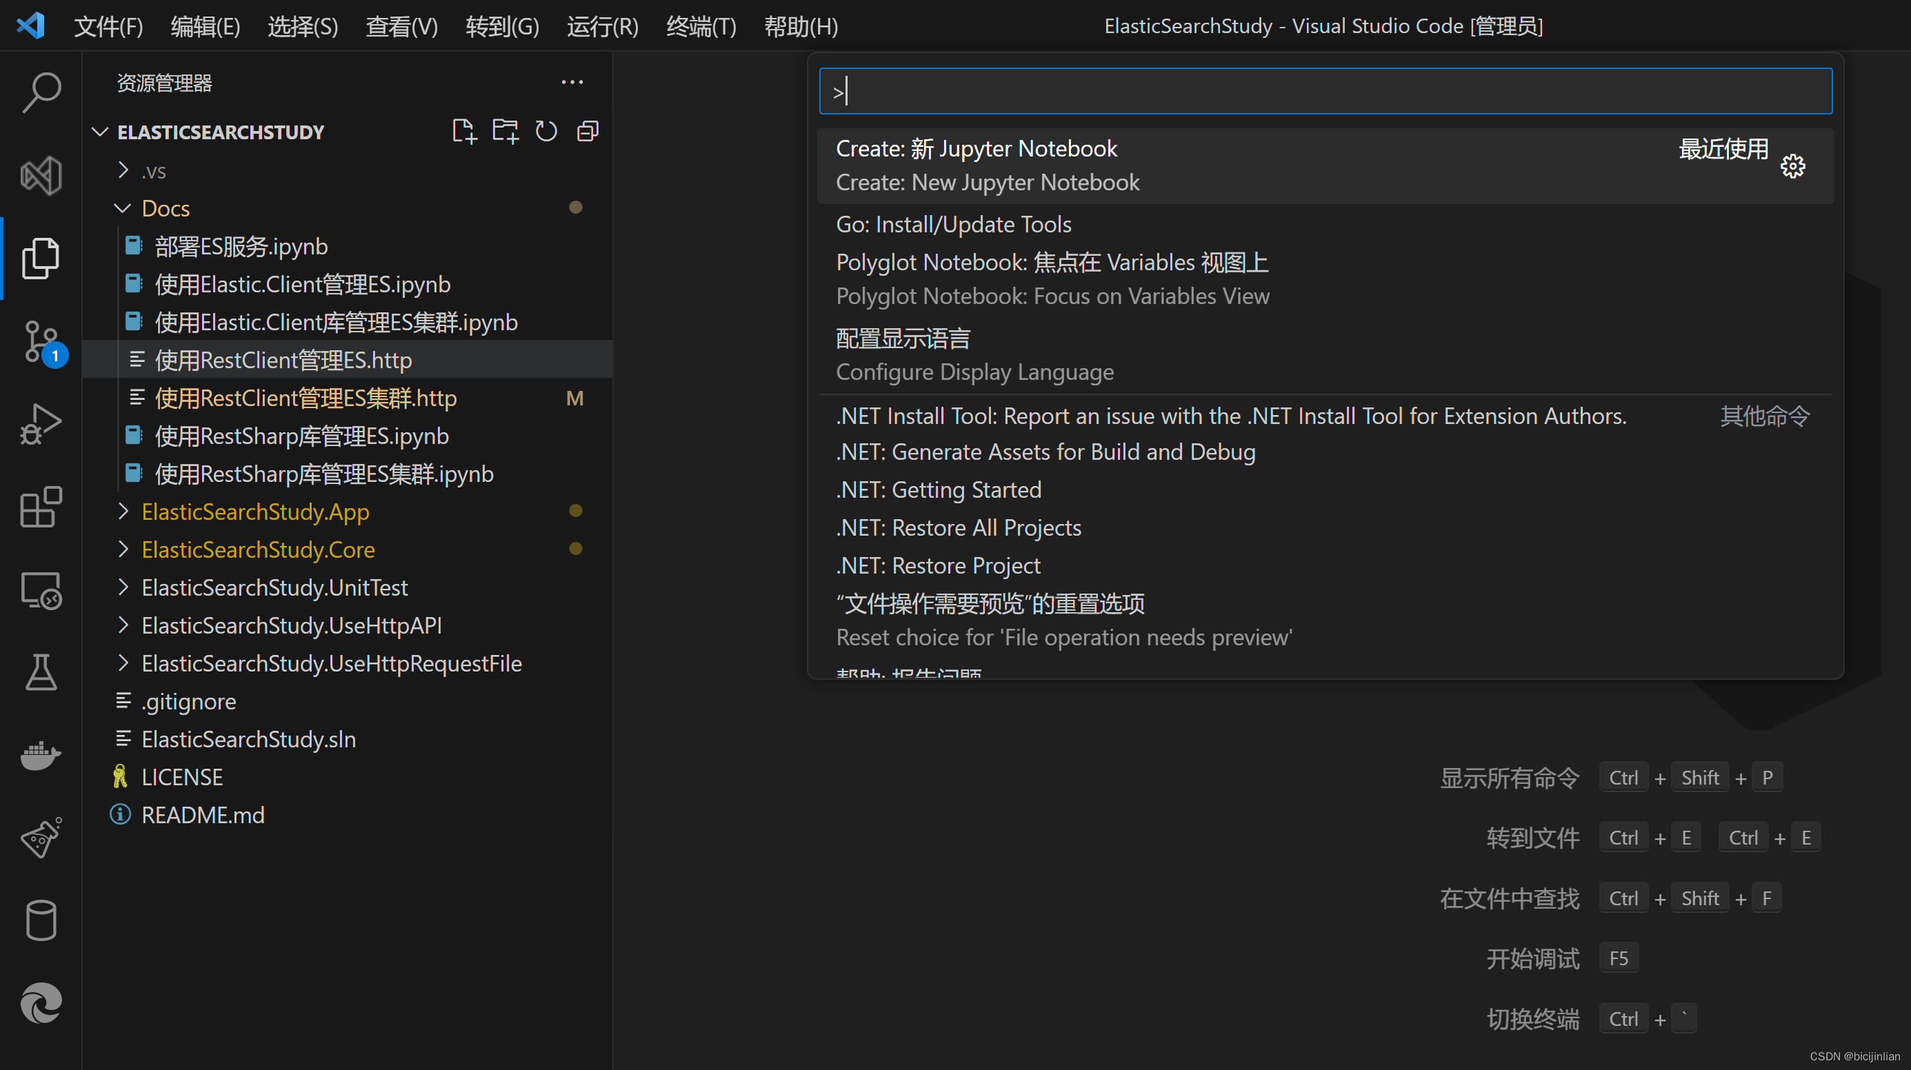This screenshot has width=1911, height=1070.
Task: Click the New File icon in explorer
Action: [463, 131]
